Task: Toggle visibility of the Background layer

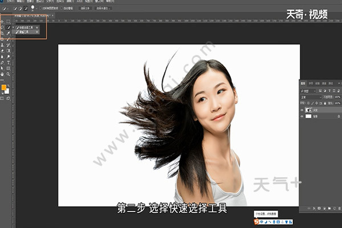Action: (302, 116)
